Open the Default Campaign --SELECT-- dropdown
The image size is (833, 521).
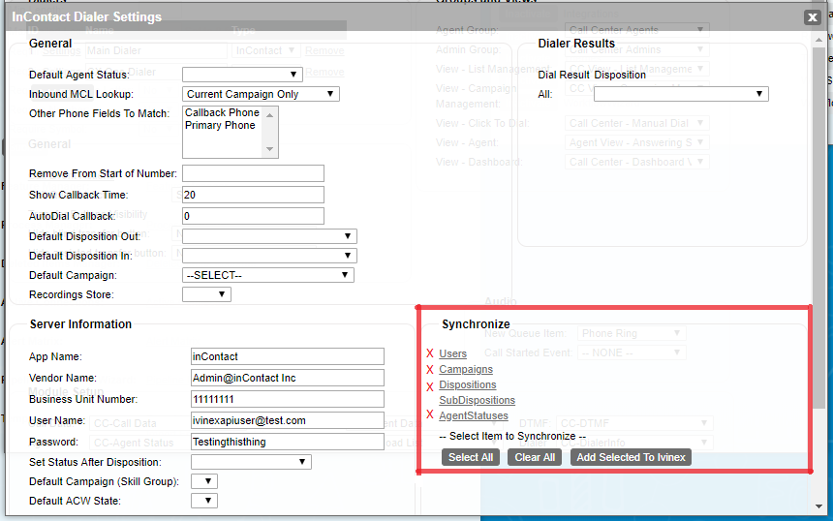(x=267, y=275)
